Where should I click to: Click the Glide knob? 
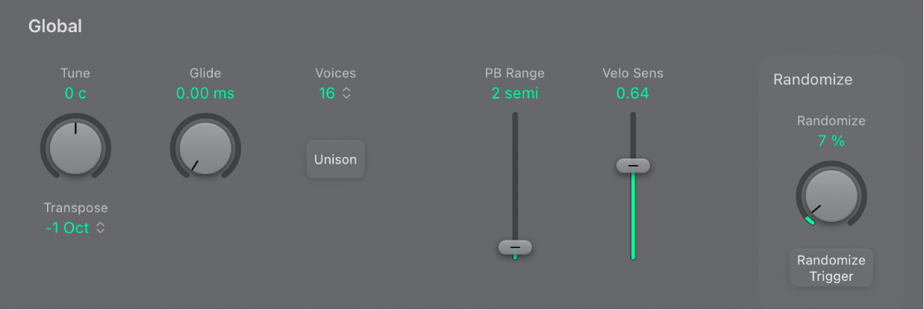pyautogui.click(x=205, y=148)
